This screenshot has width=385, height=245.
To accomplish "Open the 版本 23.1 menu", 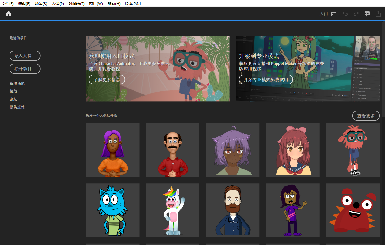I will click(x=133, y=3).
